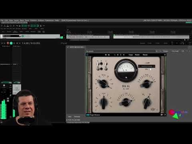Click the plugin top-left menu icon
The image size is (192, 144).
tap(88, 55)
